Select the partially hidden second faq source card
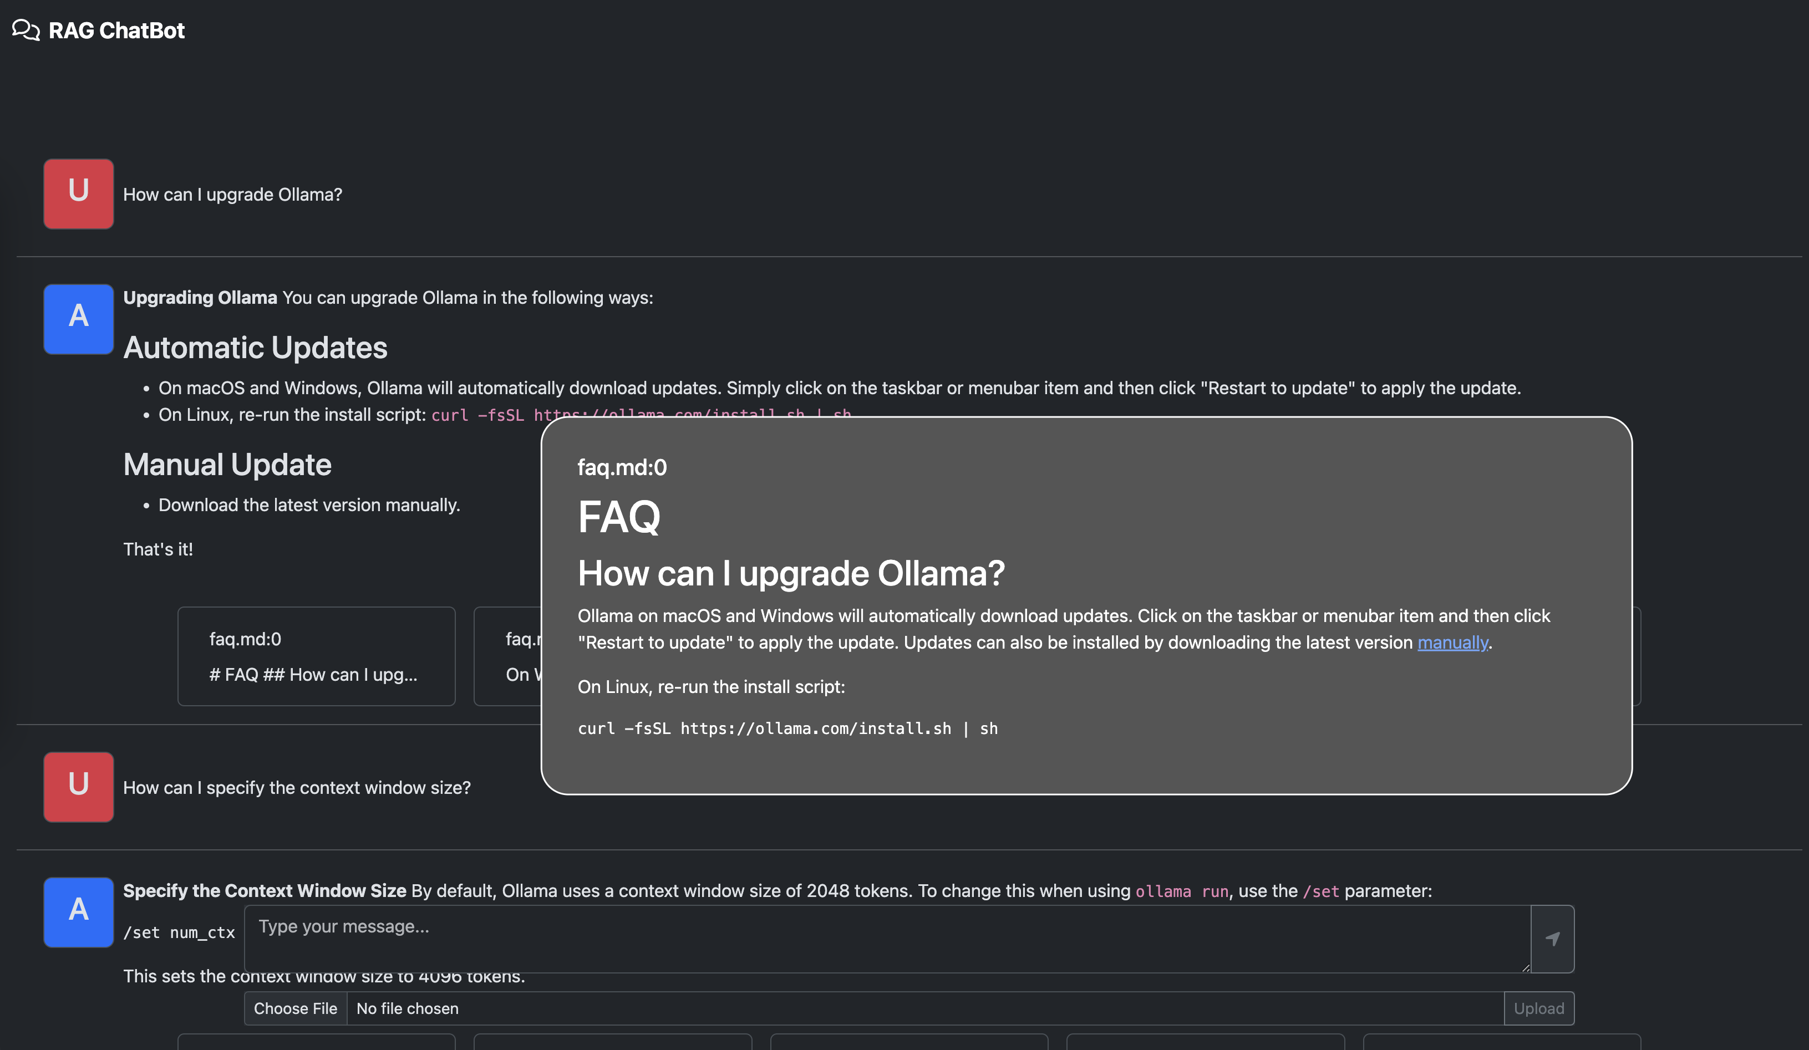This screenshot has width=1809, height=1050. 508,656
